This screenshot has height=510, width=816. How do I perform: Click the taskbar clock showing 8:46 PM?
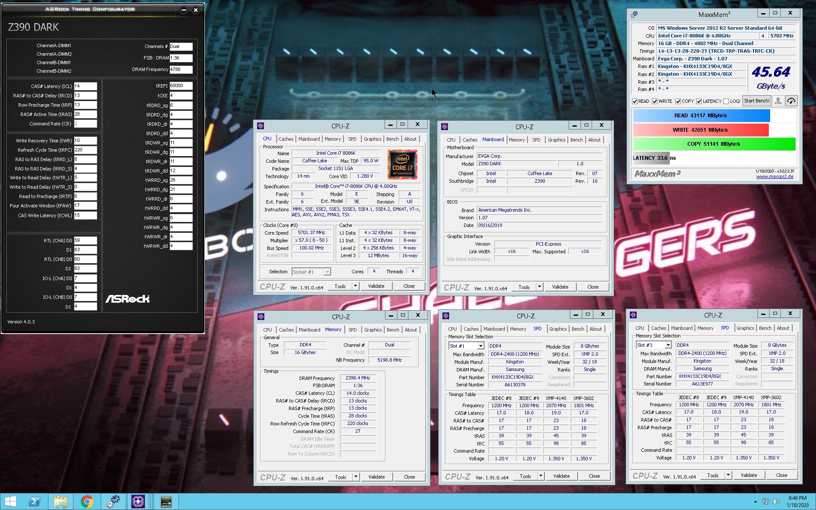(797, 501)
